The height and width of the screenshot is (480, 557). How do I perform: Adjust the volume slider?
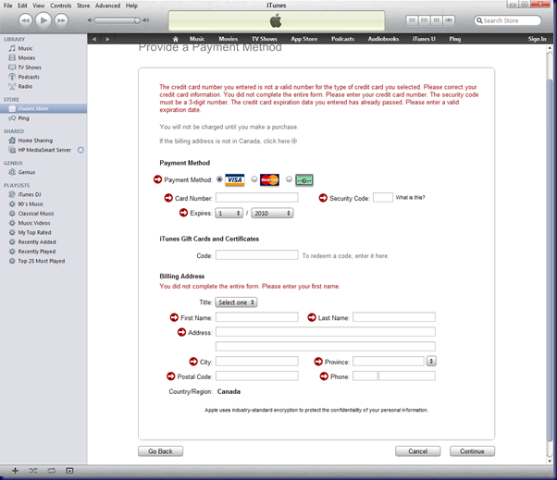(118, 20)
